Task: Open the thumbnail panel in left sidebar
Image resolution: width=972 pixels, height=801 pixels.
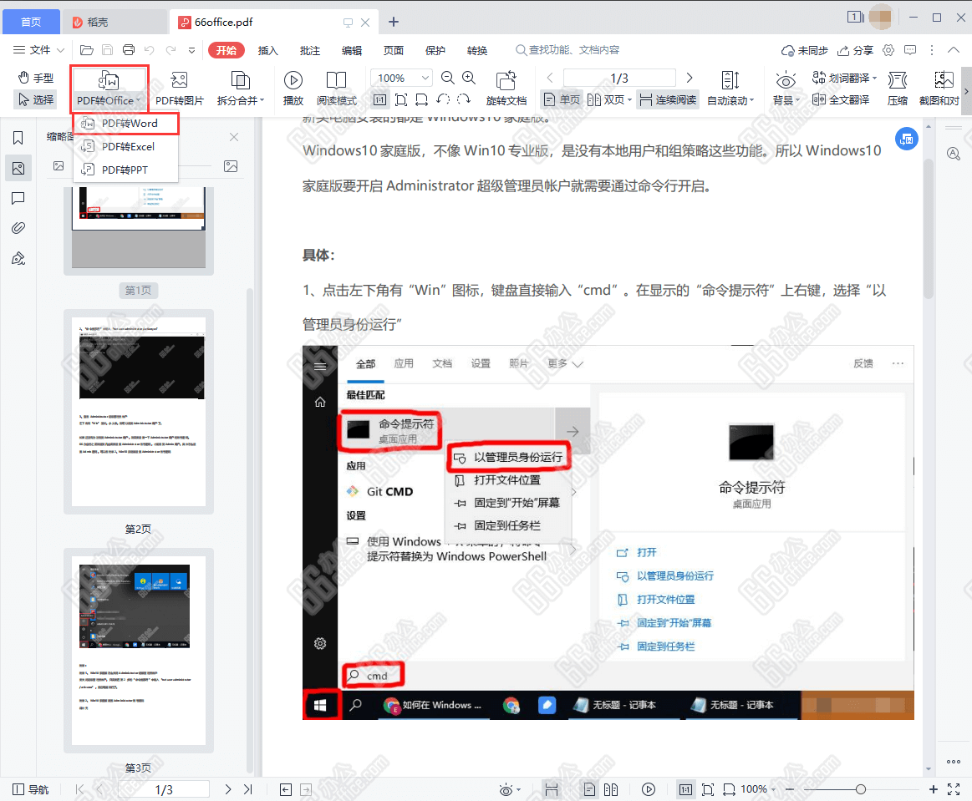Action: click(x=18, y=168)
